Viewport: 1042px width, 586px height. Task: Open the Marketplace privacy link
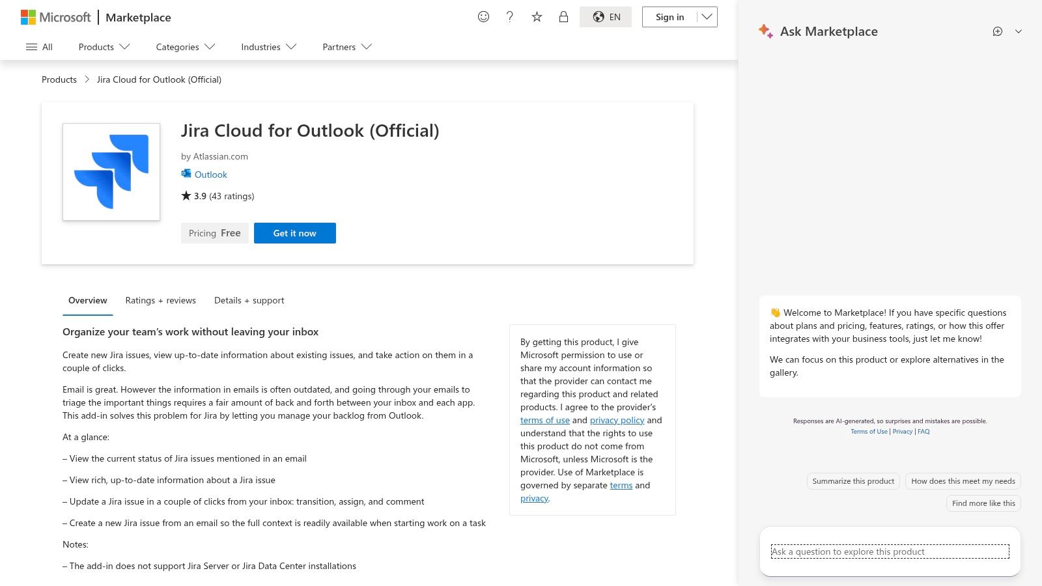[534, 498]
